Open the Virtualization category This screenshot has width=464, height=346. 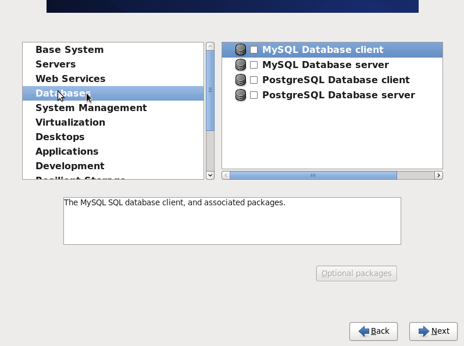(70, 122)
